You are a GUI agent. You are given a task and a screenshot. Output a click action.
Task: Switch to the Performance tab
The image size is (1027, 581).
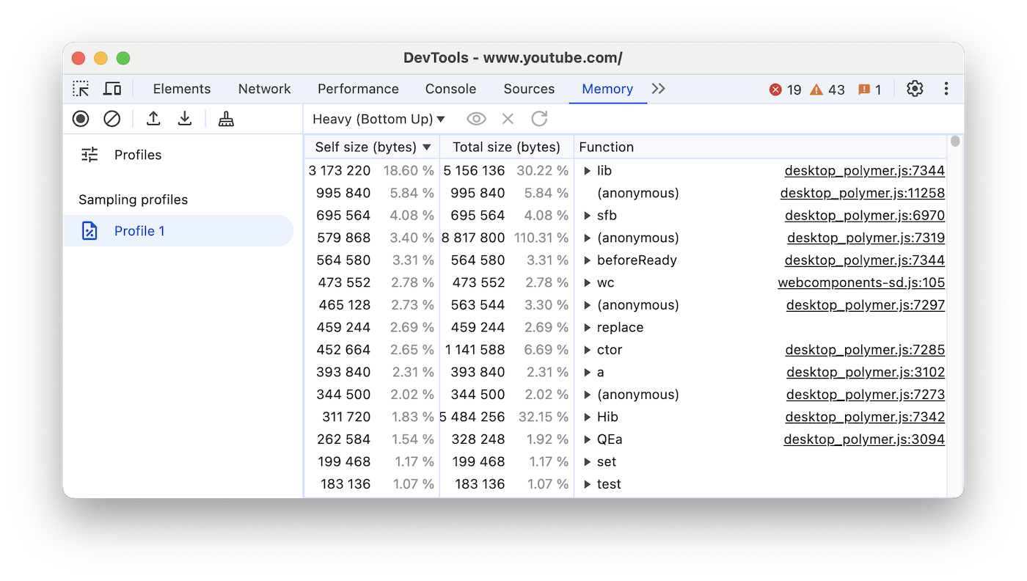coord(358,89)
